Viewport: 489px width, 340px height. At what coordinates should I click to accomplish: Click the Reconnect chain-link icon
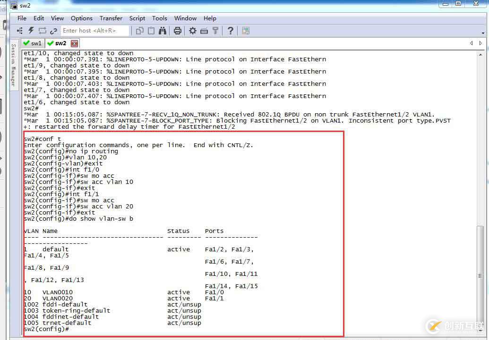pyautogui.click(x=53, y=31)
